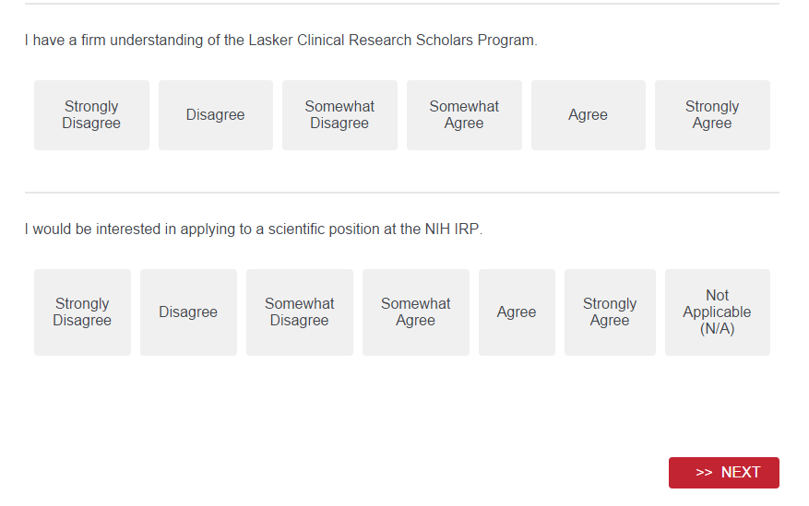Screen dimensions: 809x506
Task: Choose Disagree for applying to NIH IRP
Action: (188, 312)
